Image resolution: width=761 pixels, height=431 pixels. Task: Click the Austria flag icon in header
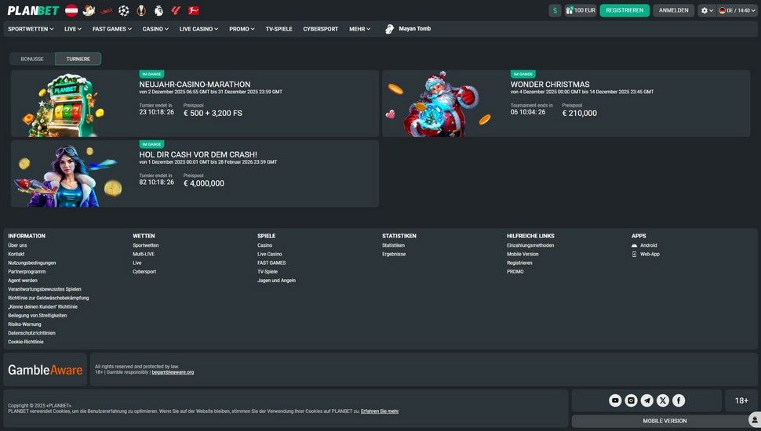pos(71,10)
